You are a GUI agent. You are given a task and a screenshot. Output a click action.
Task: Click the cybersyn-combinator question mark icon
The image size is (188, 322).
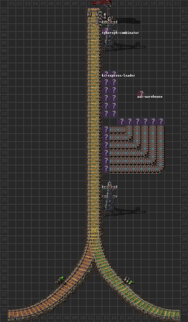106,31
